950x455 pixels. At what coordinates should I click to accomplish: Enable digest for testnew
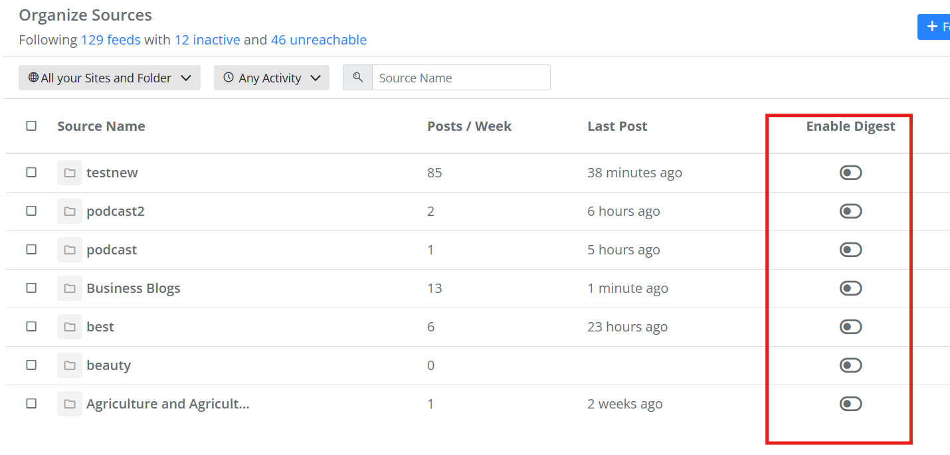(850, 173)
